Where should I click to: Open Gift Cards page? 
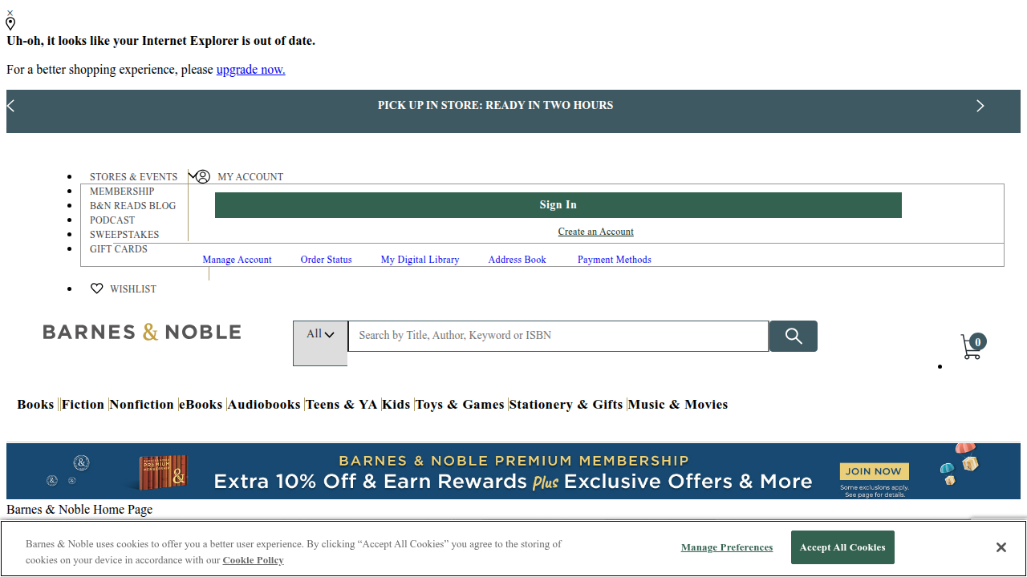point(119,249)
